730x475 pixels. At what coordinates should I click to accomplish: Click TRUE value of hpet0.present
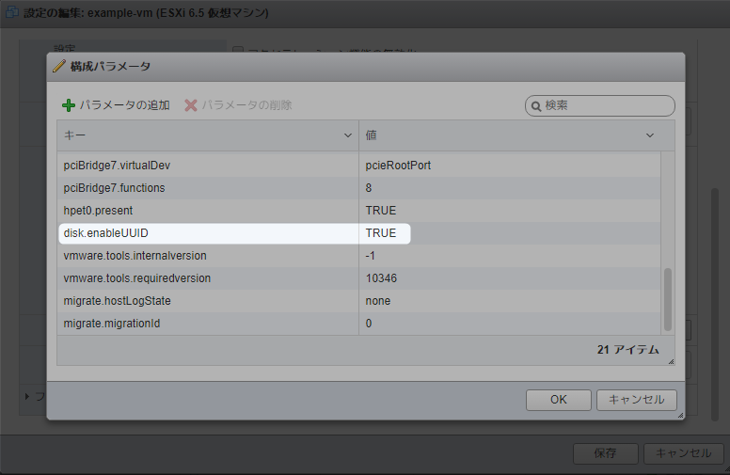pyautogui.click(x=381, y=211)
